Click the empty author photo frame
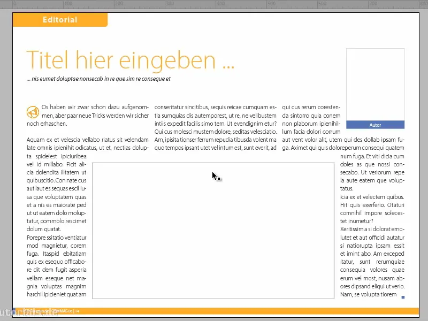428x321 pixels. pyautogui.click(x=376, y=85)
